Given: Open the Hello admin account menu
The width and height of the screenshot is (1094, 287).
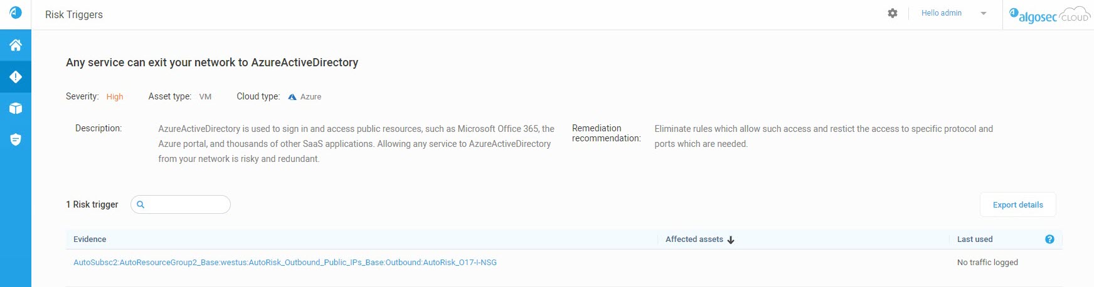Looking at the screenshot, I should coord(941,13).
